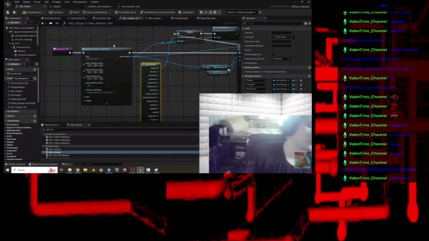The image size is (429, 241).
Task: Click the Components panel search field
Action: pyautogui.click(x=30, y=22)
